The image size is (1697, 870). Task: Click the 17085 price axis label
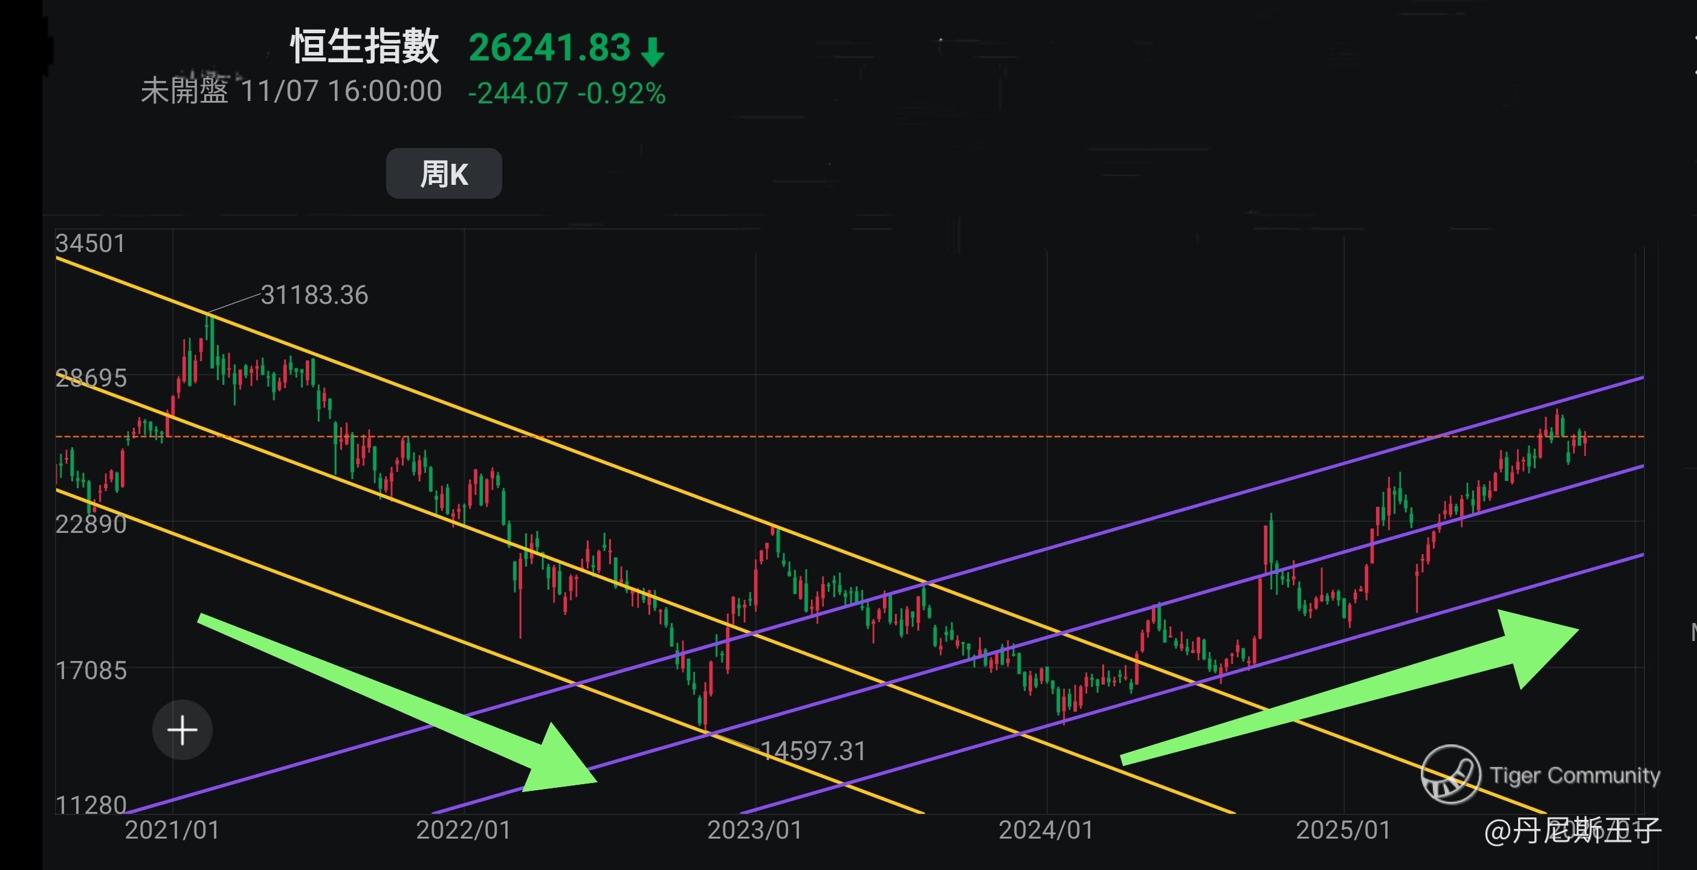[x=91, y=671]
